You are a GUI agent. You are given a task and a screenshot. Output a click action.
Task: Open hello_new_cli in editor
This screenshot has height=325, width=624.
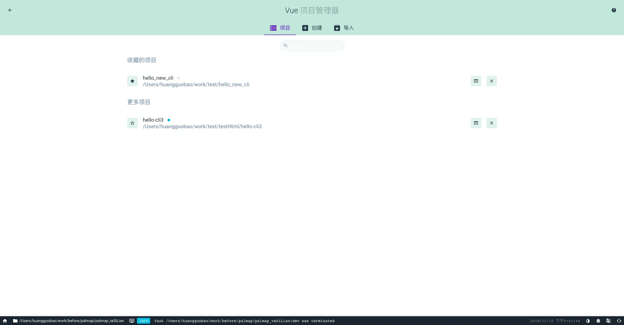pos(476,81)
